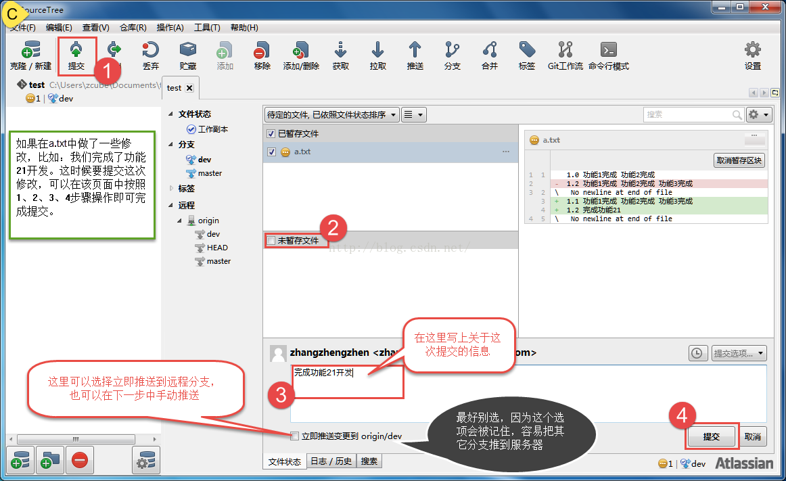Screen dimensions: 786x481
Task: Click the Clone / New toolbar icon
Action: 30,55
